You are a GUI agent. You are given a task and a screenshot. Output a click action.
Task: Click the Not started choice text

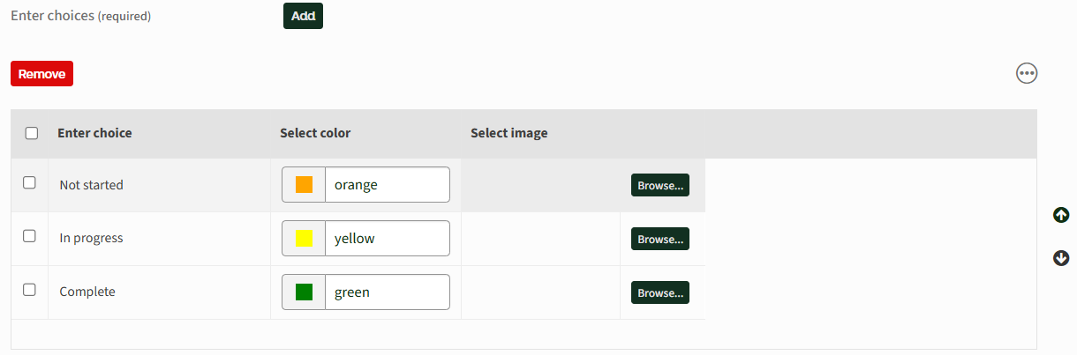(92, 185)
